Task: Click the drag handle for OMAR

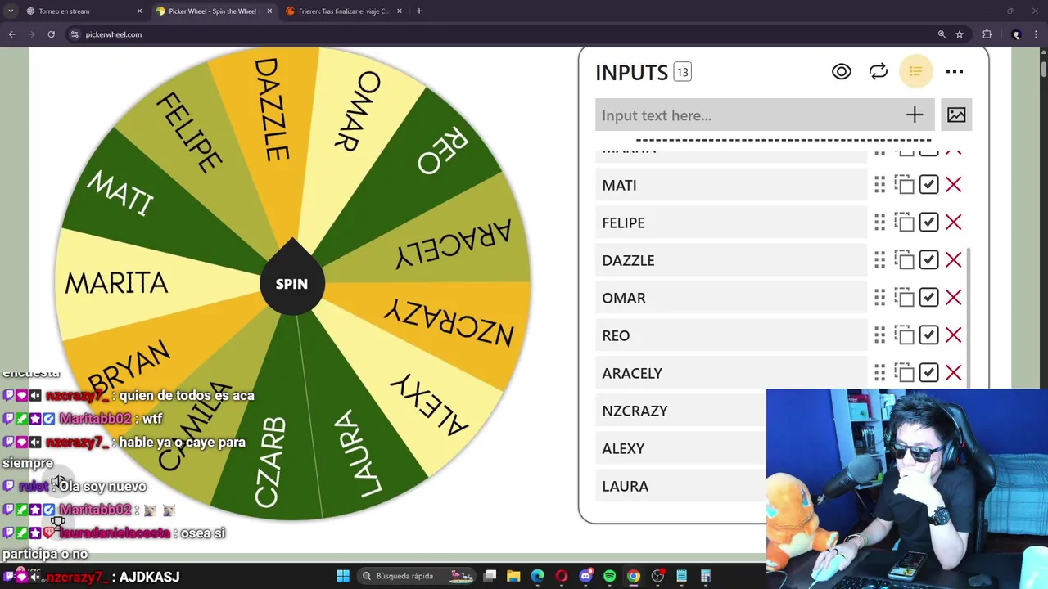Action: tap(879, 298)
